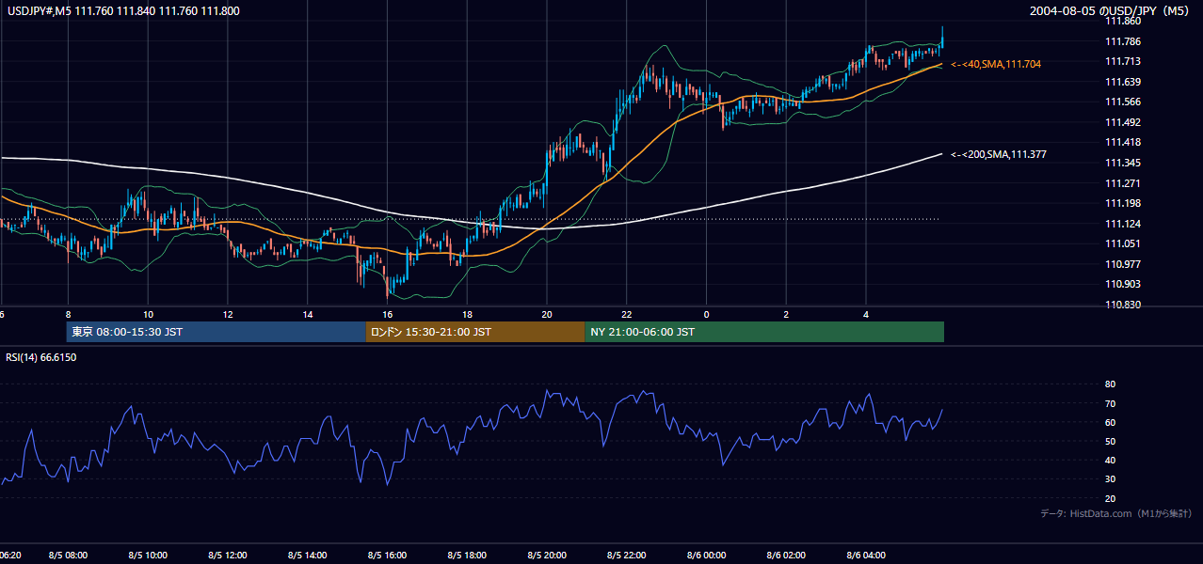Click price axis value 111.124

(x=1122, y=224)
